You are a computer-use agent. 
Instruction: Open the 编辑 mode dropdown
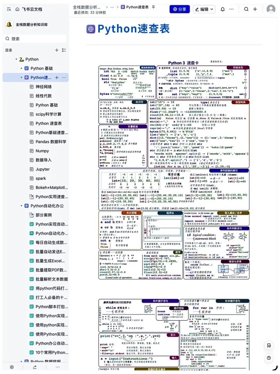point(204,9)
